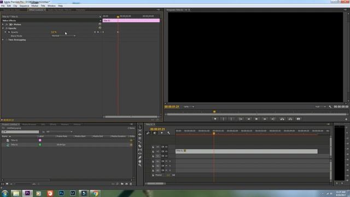Select the Selection tool in the tools panel

[140, 127]
